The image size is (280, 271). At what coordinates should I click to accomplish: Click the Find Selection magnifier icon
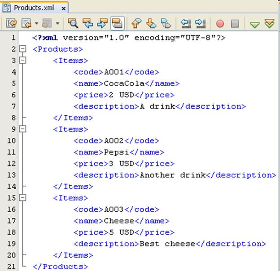pos(73,23)
